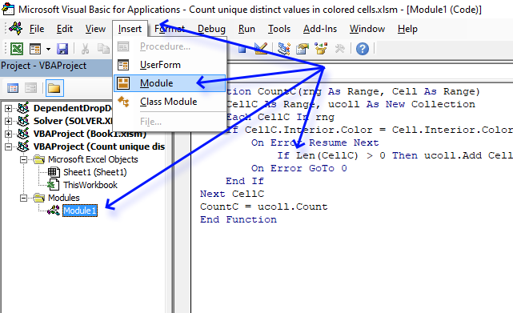513x313 pixels.
Task: Choose Class Module from Insert menu
Action: coord(170,102)
